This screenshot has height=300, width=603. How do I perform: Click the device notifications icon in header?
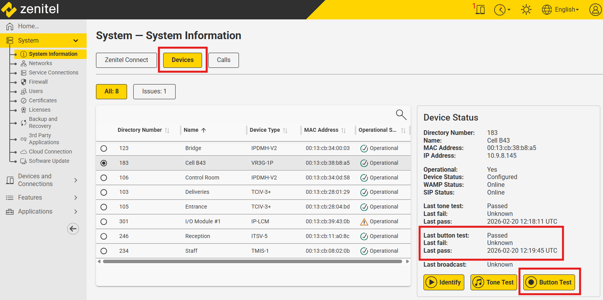(x=480, y=10)
